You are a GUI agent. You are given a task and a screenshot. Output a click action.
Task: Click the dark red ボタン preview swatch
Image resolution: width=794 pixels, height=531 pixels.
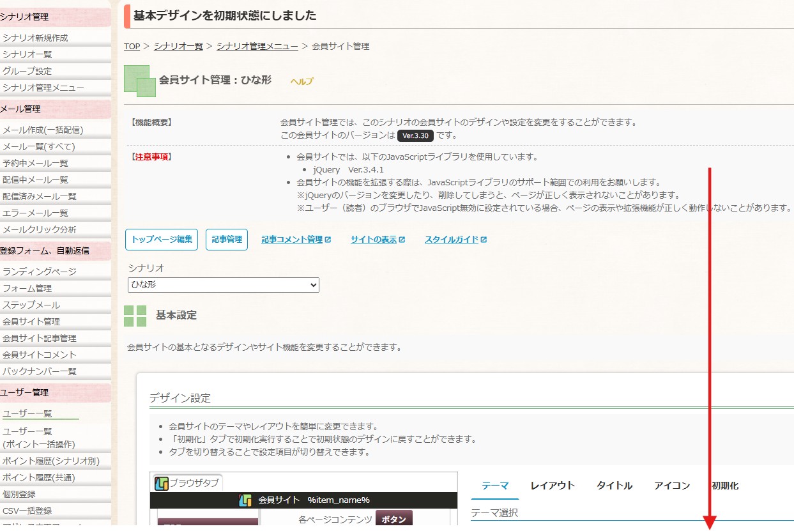(394, 519)
